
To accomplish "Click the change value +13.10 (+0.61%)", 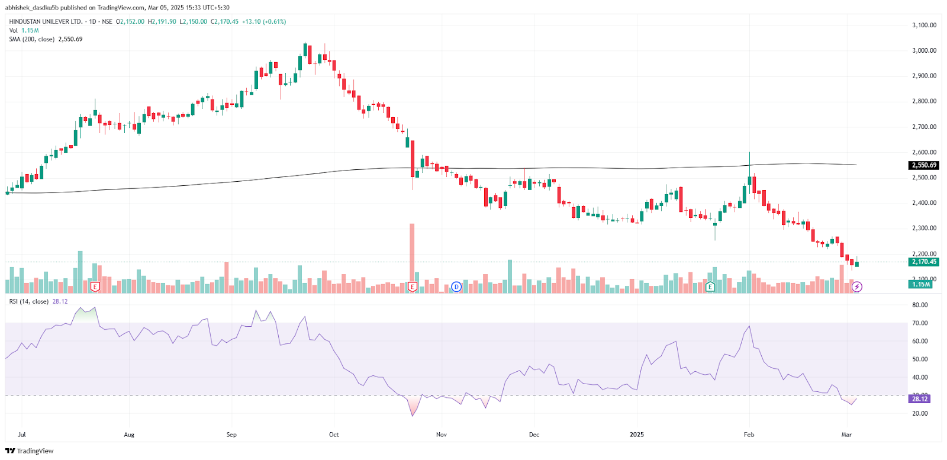I will coord(264,21).
